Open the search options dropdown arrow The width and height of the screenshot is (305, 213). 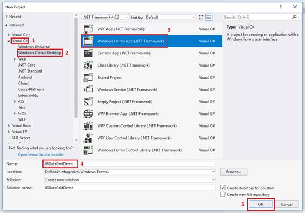click(299, 17)
